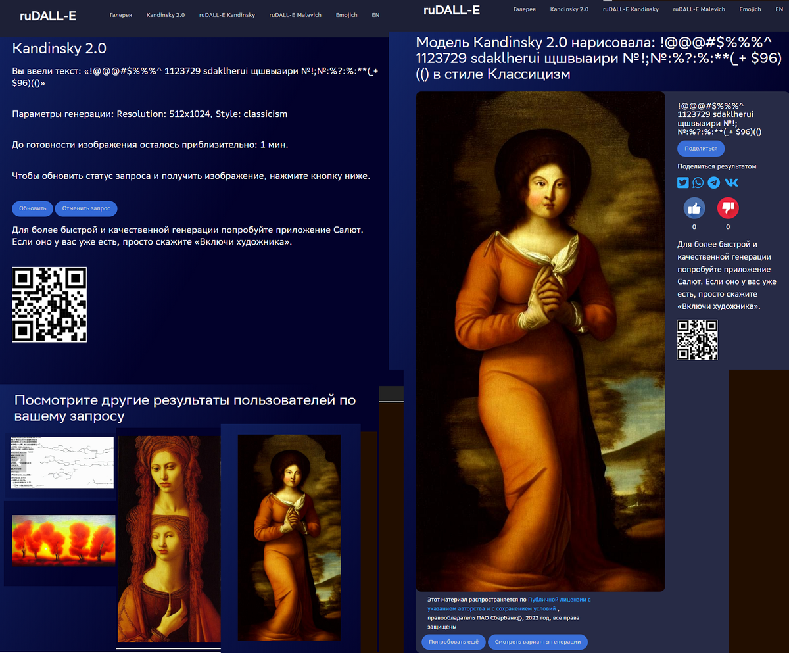Image resolution: width=789 pixels, height=653 pixels.
Task: Open Галерея in the left page menu
Action: [x=120, y=15]
